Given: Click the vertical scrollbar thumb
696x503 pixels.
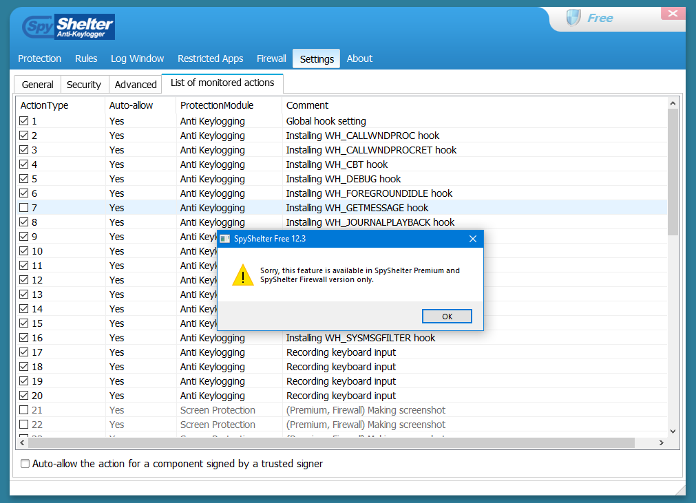Looking at the screenshot, I should click(x=673, y=172).
